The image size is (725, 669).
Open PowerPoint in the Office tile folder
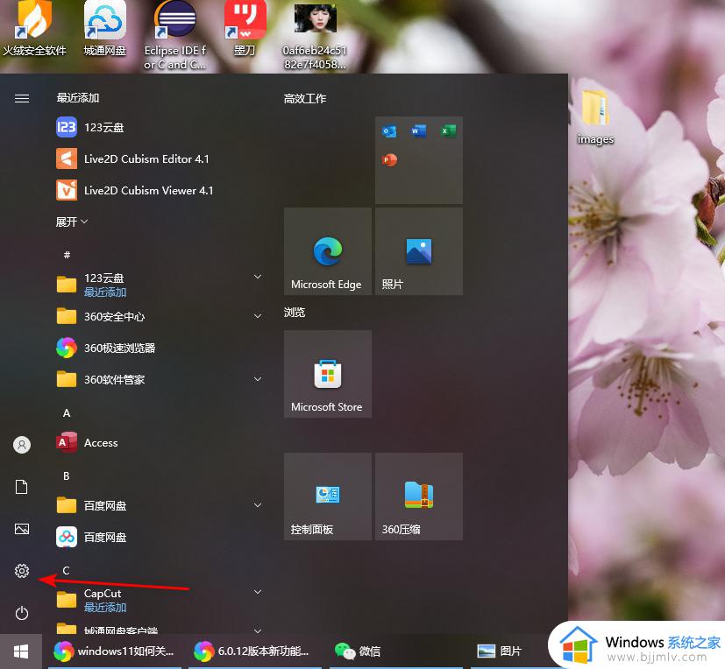pyautogui.click(x=389, y=160)
